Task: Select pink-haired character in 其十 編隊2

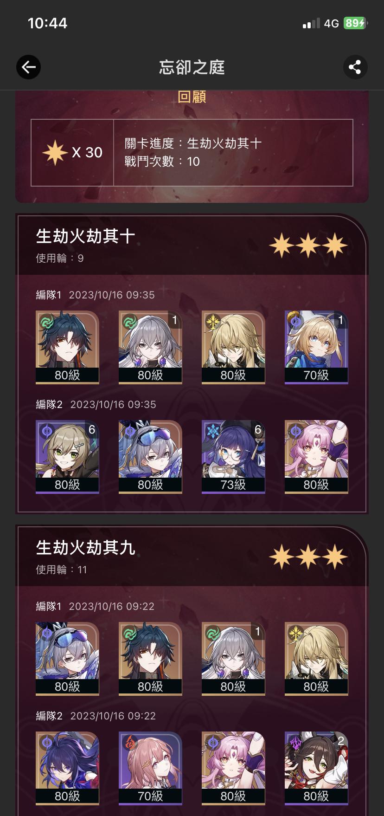Action: 316,457
